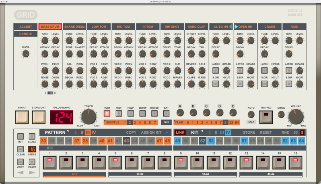
Task: Click the GRID logo button
Action: (x=26, y=15)
